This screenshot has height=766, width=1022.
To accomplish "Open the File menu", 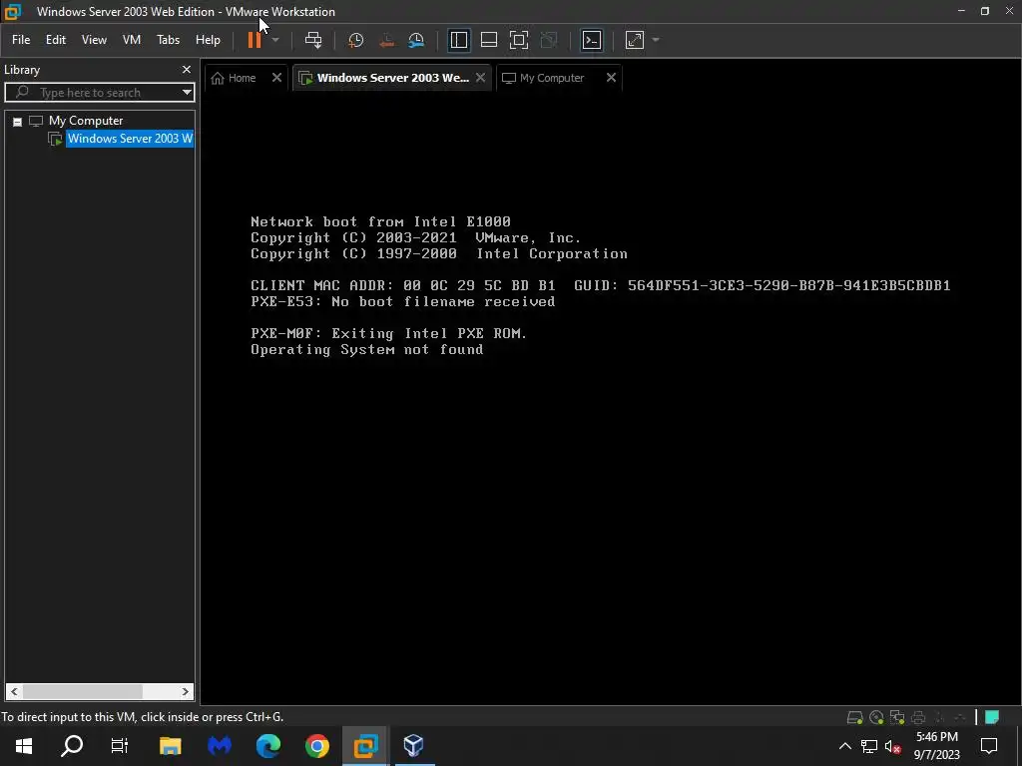I will point(21,40).
